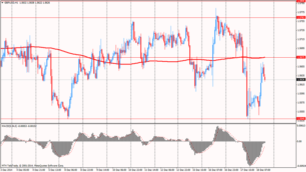
Task: Click the 1.5595 value on price axis
Action: tap(300, 94)
